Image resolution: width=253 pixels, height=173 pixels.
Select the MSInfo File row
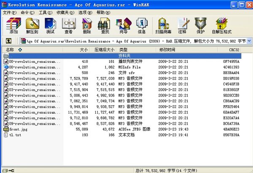(x=122, y=67)
